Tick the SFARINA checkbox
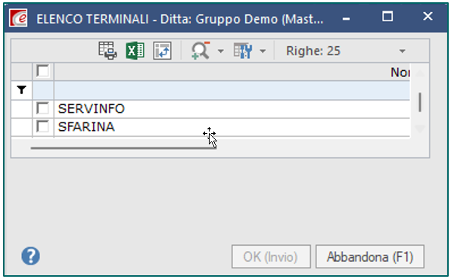The height and width of the screenshot is (279, 451). click(x=42, y=126)
